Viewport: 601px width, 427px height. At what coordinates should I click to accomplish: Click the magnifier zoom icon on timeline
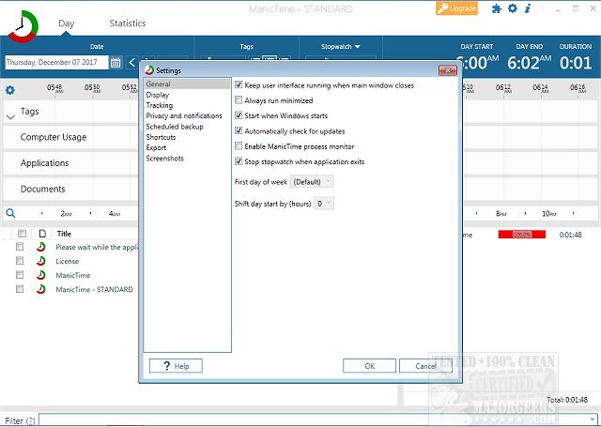point(10,213)
